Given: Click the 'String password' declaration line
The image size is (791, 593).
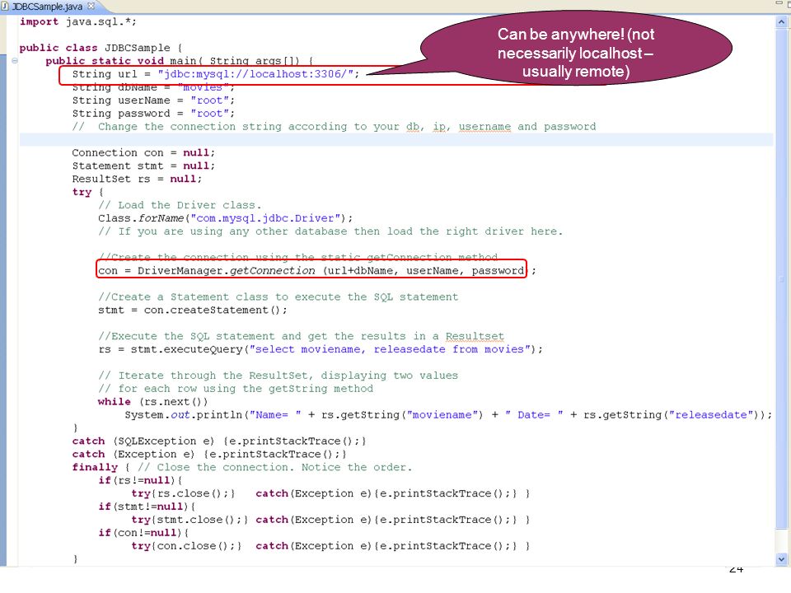Looking at the screenshot, I should pos(153,114).
